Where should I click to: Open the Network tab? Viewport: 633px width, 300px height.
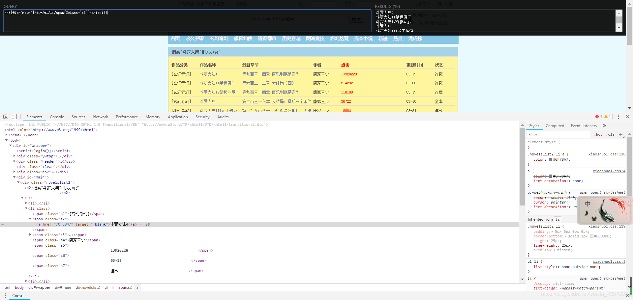click(x=101, y=117)
